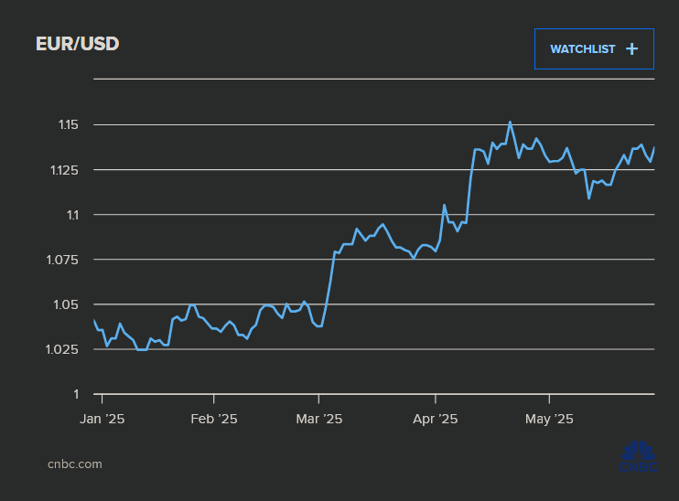Click the rightmost end of the price line

coord(654,148)
